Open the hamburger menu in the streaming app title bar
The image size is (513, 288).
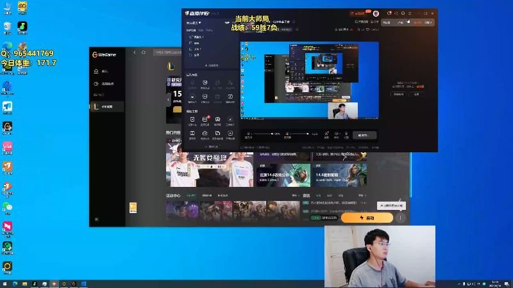pyautogui.click(x=410, y=13)
